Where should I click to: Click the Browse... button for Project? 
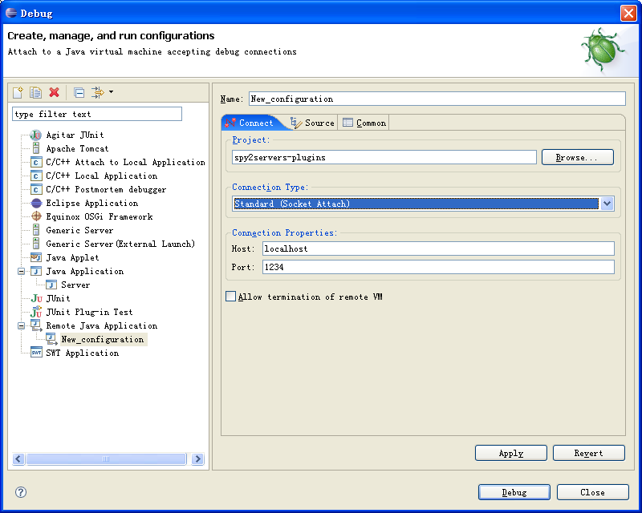[577, 157]
